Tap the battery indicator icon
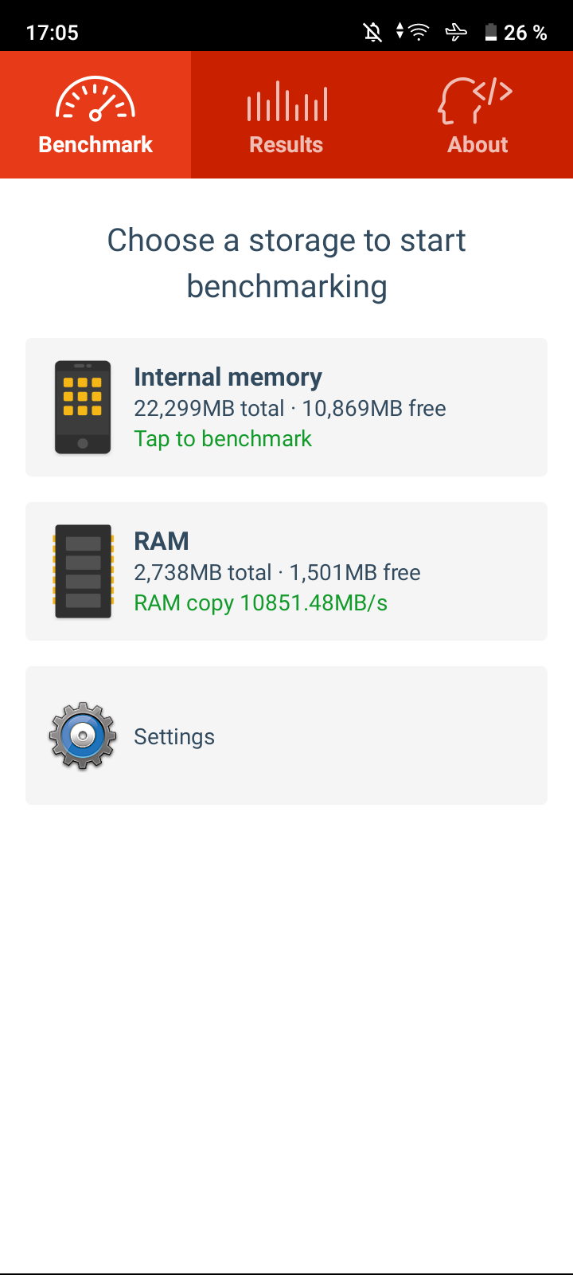Viewport: 573px width, 1275px height. 491,32
